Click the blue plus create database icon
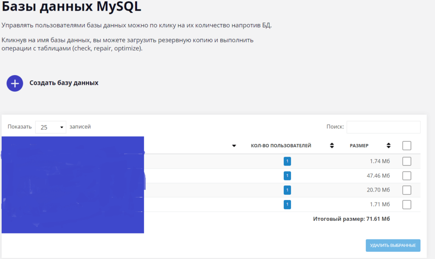Image resolution: width=435 pixels, height=259 pixels. (x=15, y=83)
